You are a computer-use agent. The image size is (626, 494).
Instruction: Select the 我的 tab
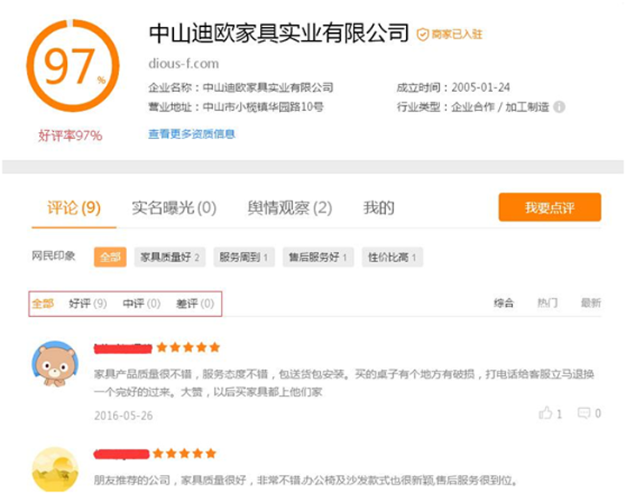[378, 208]
